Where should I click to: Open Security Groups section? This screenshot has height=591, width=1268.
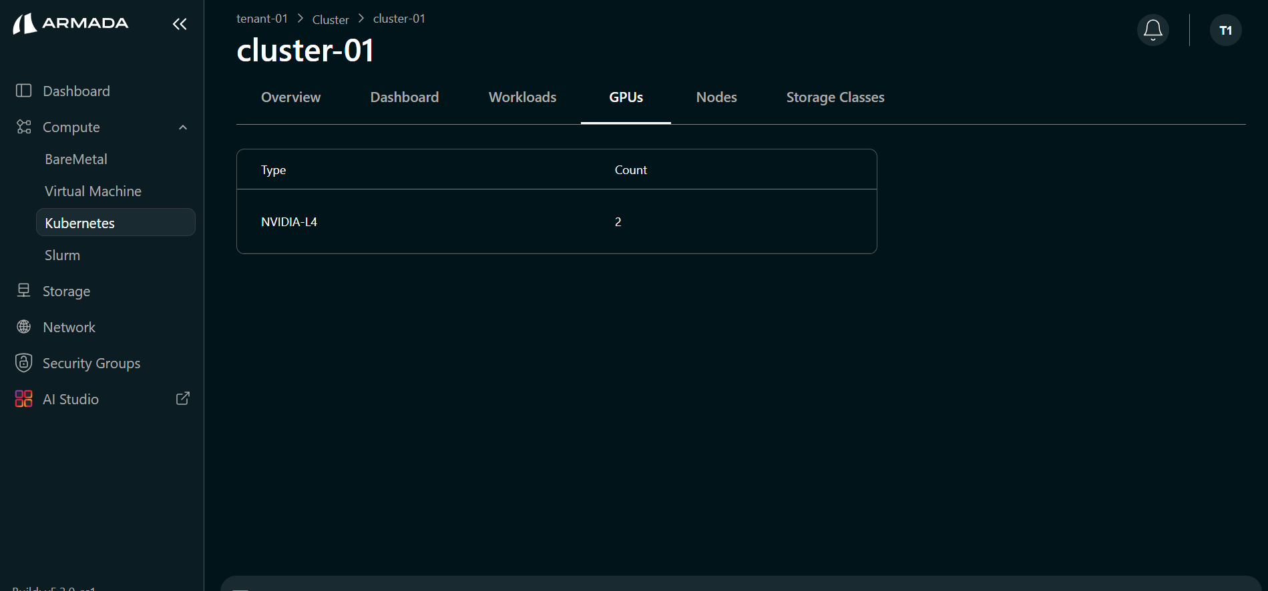[x=91, y=363]
